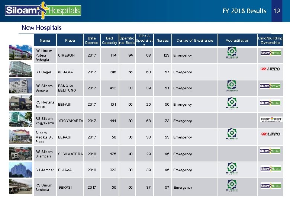290x201 pixels.
Task: Click the Land/Building Ownership column header
Action: coord(270,40)
